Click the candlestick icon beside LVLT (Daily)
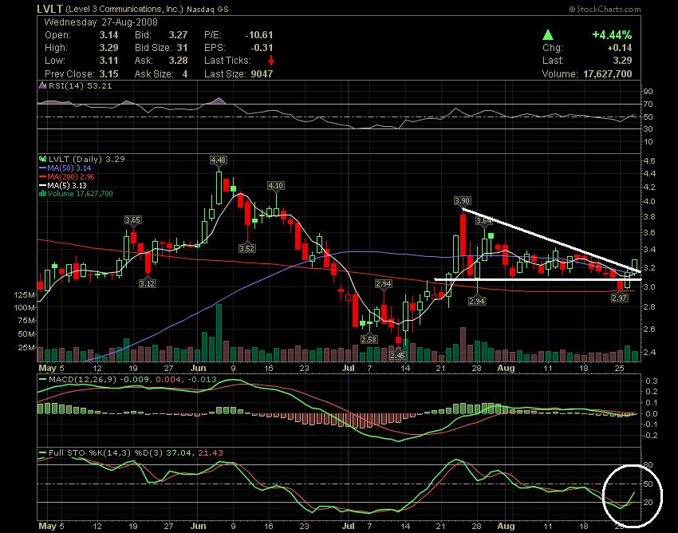678x533 pixels. [43, 160]
